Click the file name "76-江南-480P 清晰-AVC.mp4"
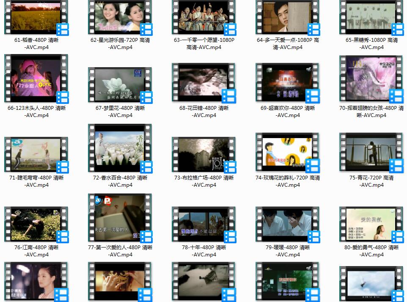This screenshot has width=407, height=302. 36,251
